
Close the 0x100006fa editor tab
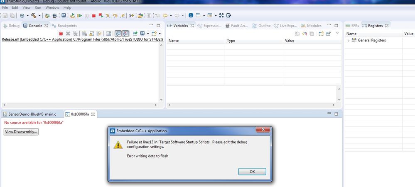93,114
